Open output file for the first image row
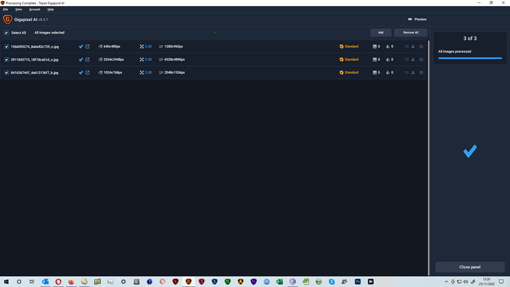 tap(87, 46)
